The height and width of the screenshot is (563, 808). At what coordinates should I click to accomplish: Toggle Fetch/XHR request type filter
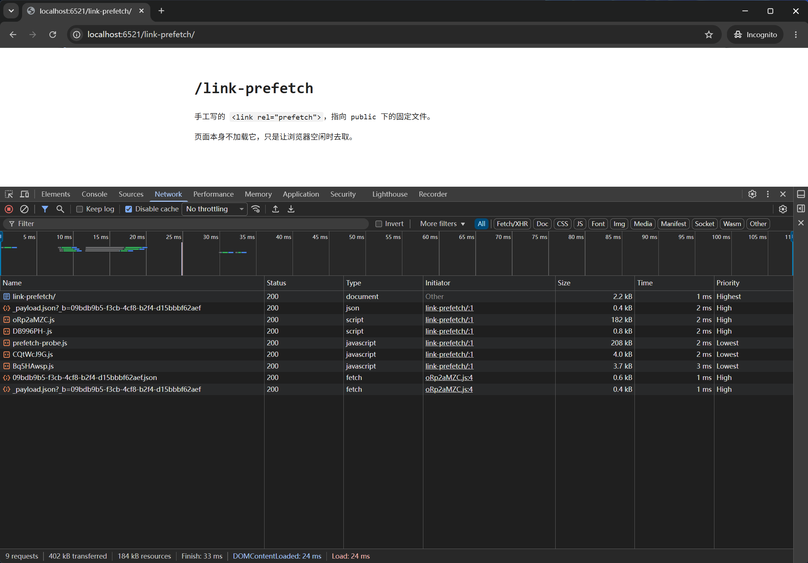click(512, 224)
